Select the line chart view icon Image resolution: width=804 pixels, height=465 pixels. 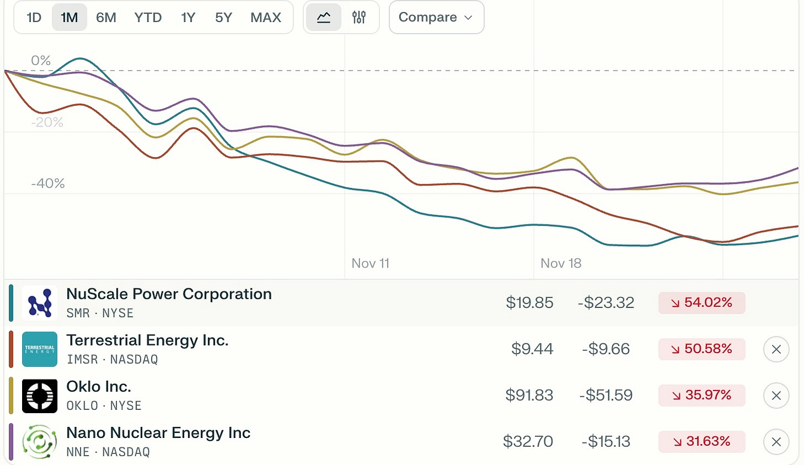324,18
